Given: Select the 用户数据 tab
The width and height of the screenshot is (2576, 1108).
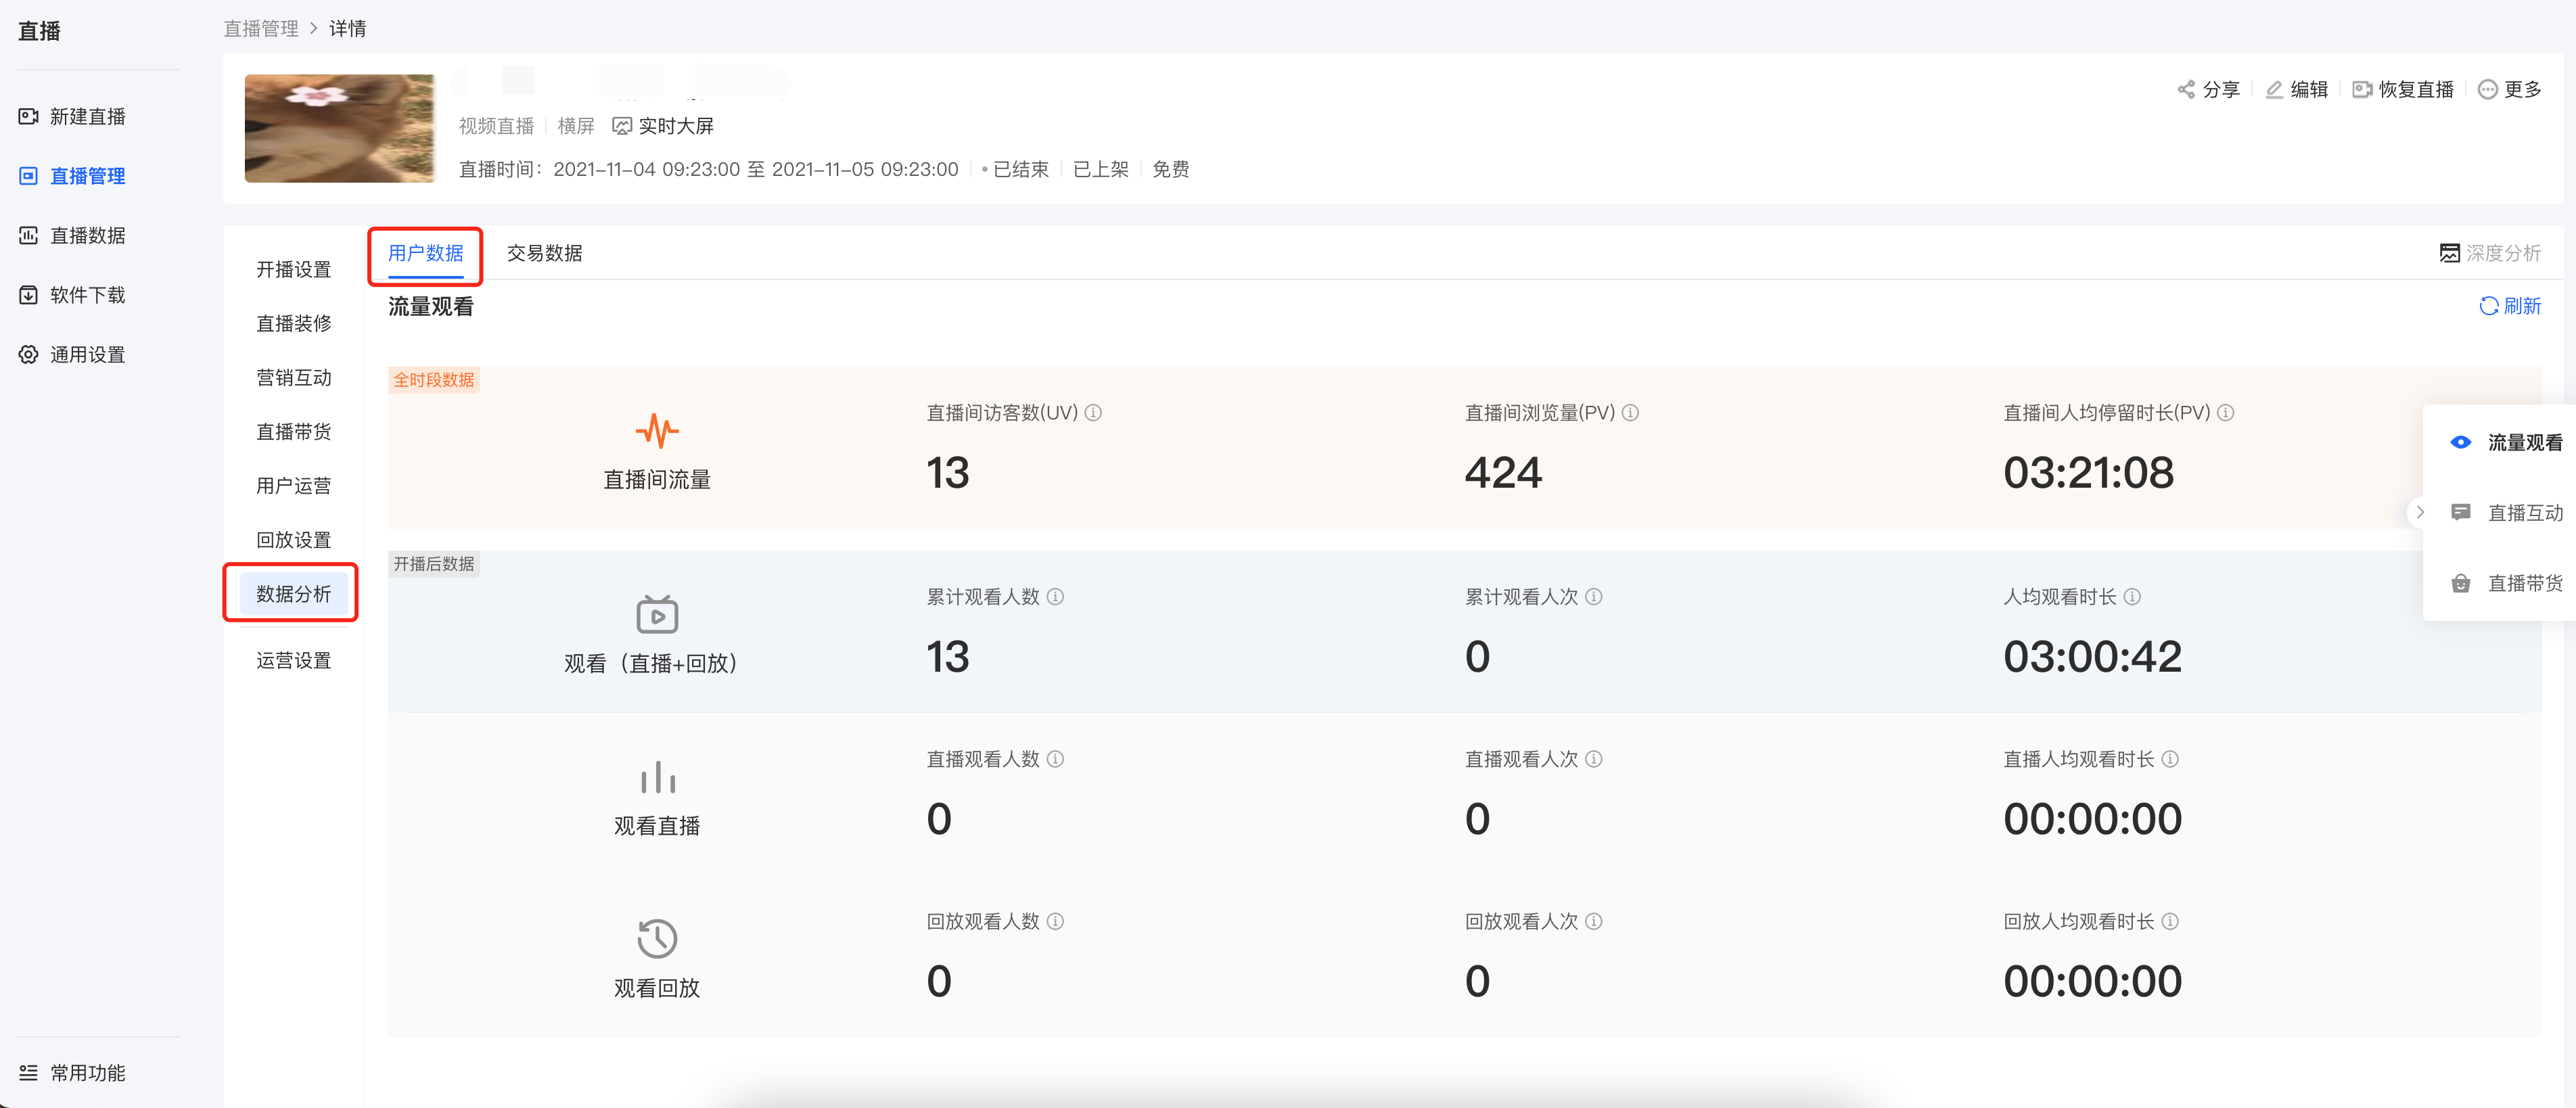Looking at the screenshot, I should (426, 253).
